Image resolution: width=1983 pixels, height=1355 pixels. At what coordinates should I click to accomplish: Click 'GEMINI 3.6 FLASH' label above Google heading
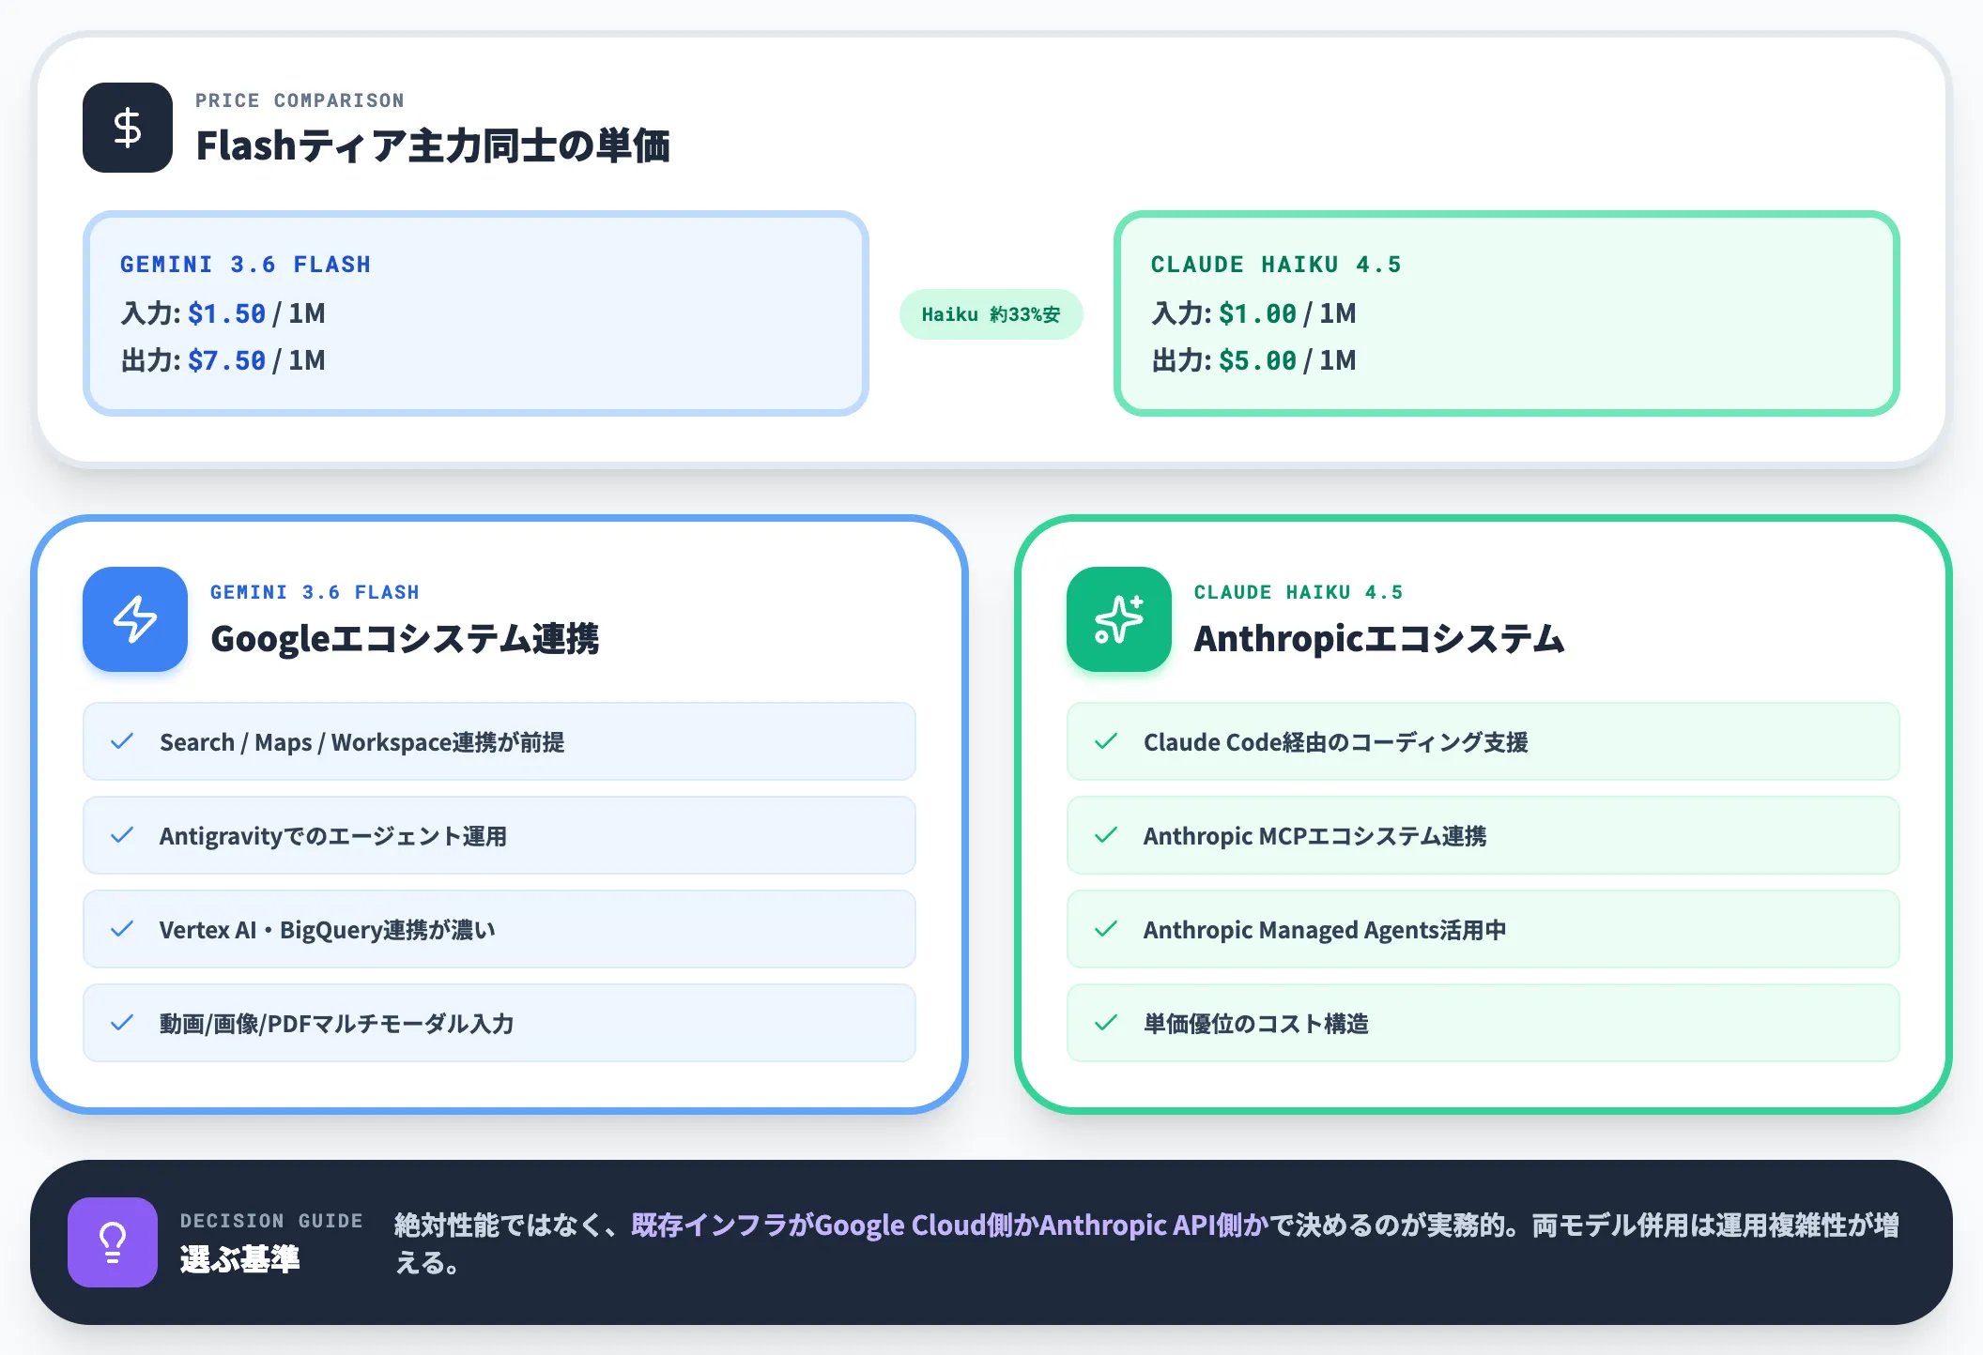pos(315,592)
